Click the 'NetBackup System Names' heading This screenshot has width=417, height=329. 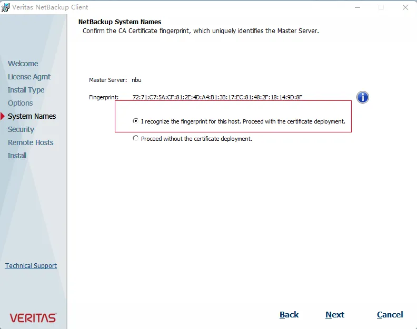click(120, 22)
